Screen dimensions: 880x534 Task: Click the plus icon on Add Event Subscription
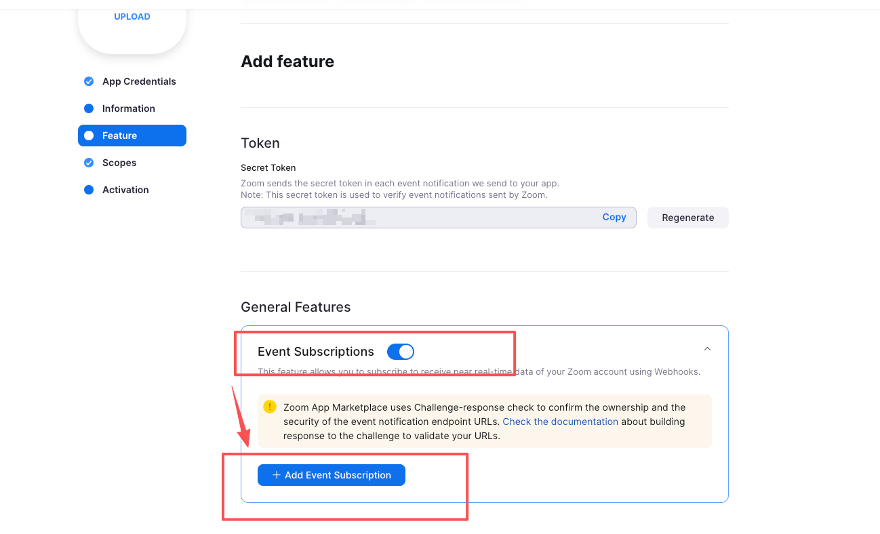click(277, 475)
